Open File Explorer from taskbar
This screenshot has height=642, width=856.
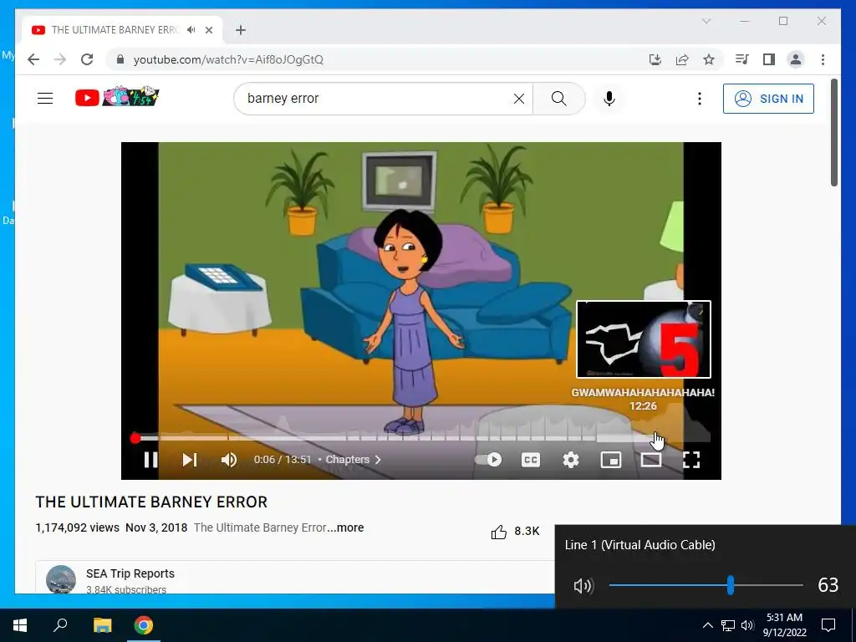click(x=102, y=625)
